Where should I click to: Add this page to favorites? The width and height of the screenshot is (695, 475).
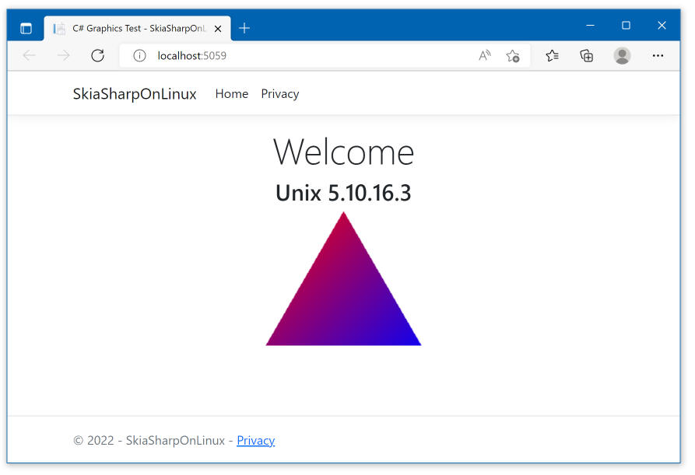[x=513, y=56]
